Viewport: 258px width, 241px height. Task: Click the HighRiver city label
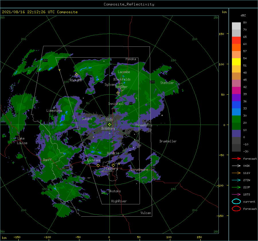pos(119,201)
